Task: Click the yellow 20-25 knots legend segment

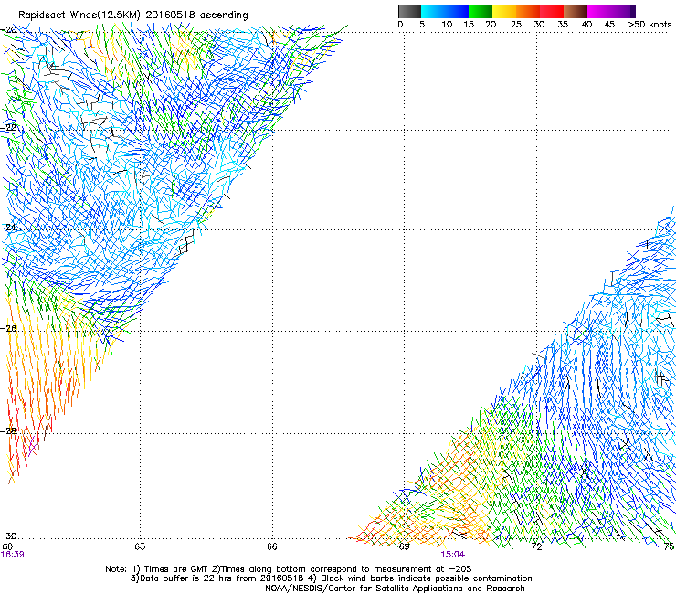Action: pyautogui.click(x=504, y=11)
